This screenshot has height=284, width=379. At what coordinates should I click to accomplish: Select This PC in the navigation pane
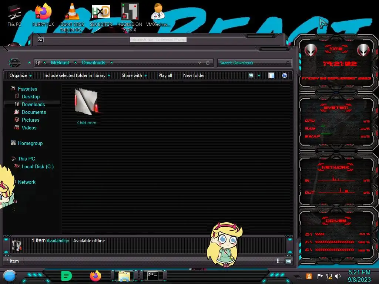coord(26,159)
